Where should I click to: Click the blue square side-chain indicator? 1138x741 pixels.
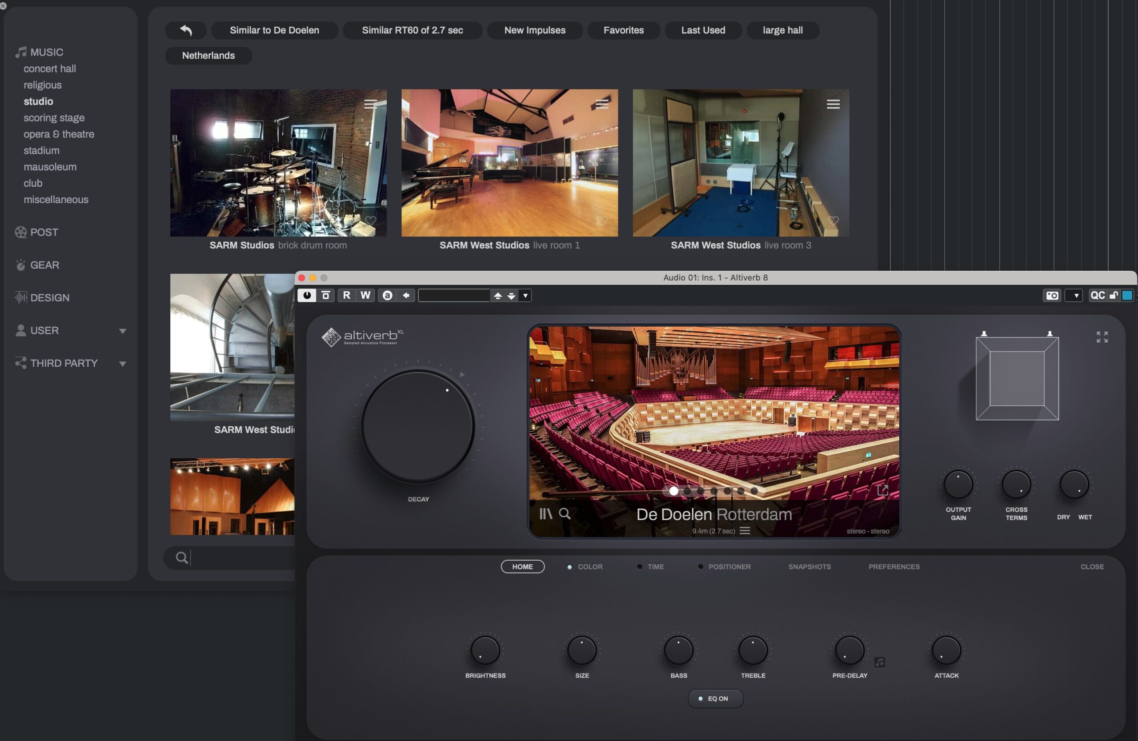pyautogui.click(x=1127, y=296)
